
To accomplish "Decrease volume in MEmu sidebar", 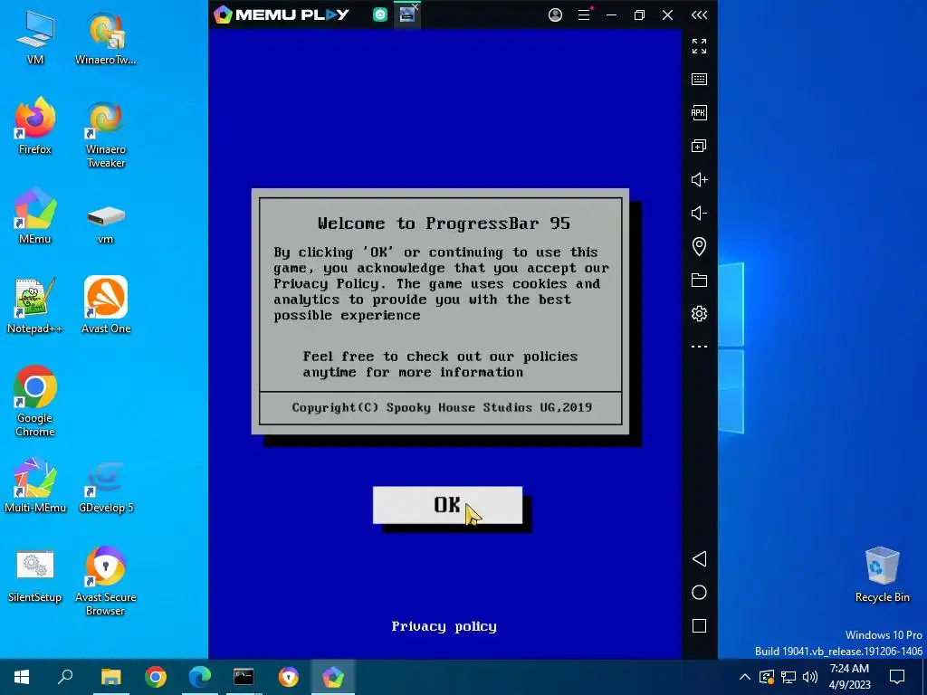I will click(700, 213).
